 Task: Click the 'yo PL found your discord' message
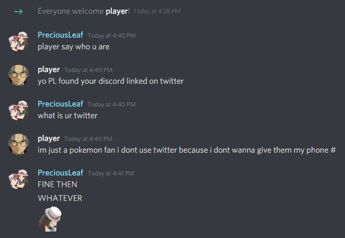pos(110,81)
